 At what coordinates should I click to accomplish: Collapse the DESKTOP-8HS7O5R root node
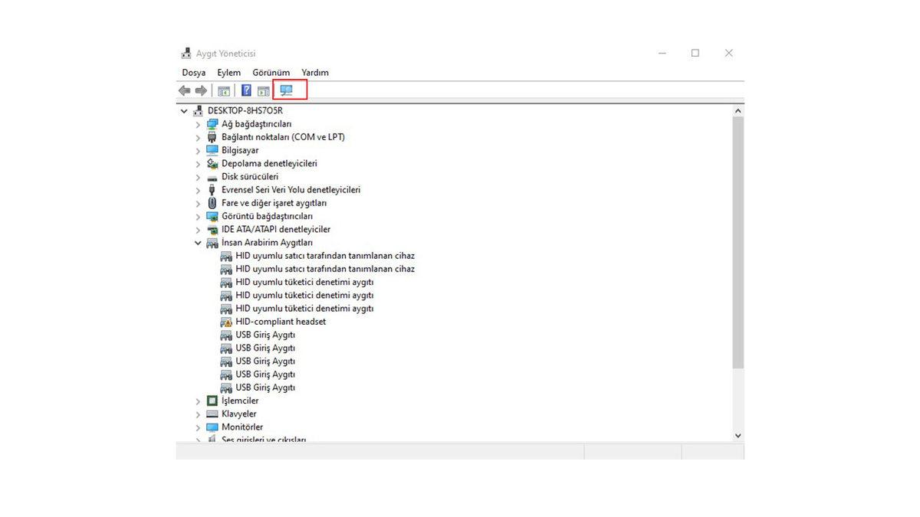tap(184, 111)
